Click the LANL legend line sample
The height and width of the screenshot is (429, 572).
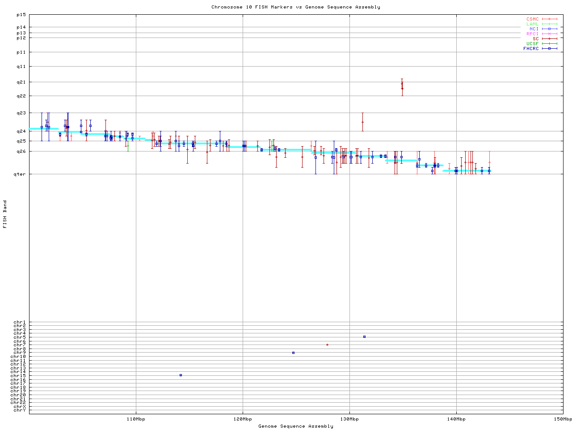549,24
